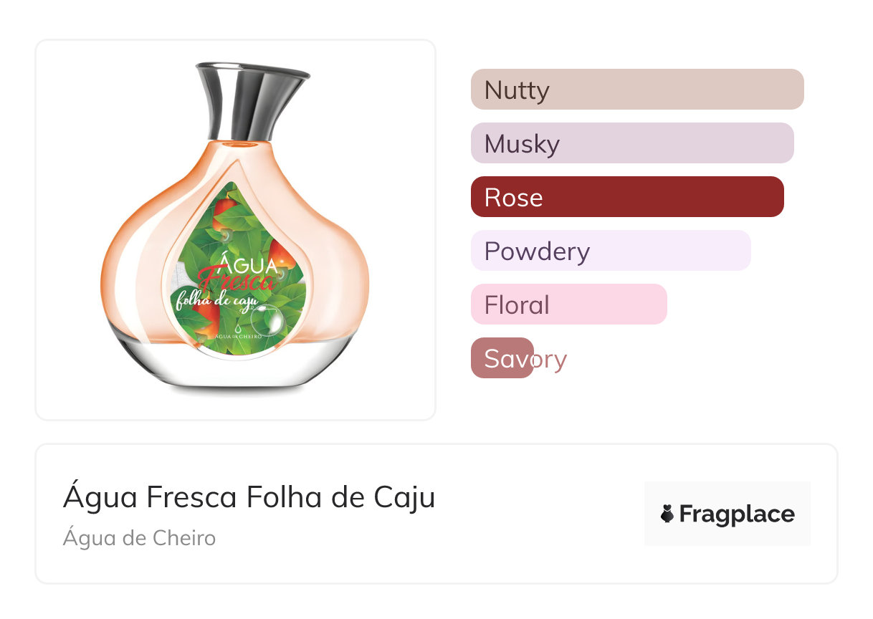Select the Musky accord bar
Viewport: 873px width, 619px height.
(631, 143)
